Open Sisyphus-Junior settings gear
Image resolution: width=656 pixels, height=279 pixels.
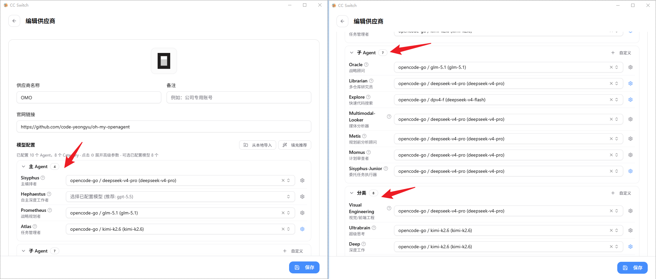pos(631,171)
